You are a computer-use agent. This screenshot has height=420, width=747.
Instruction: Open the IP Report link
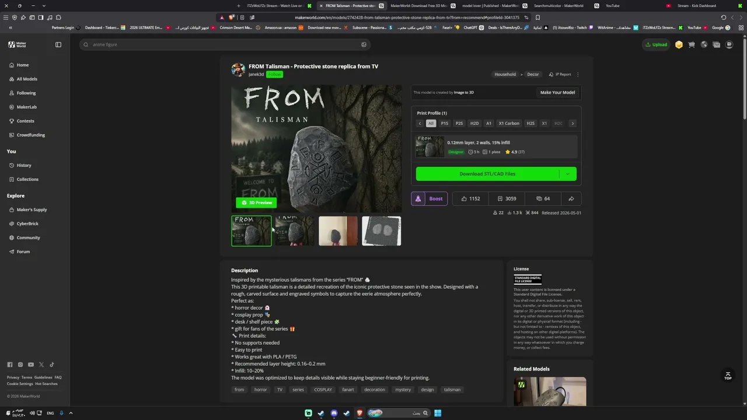[x=560, y=74]
